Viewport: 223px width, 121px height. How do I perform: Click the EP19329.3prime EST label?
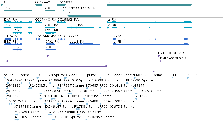point(148,91)
